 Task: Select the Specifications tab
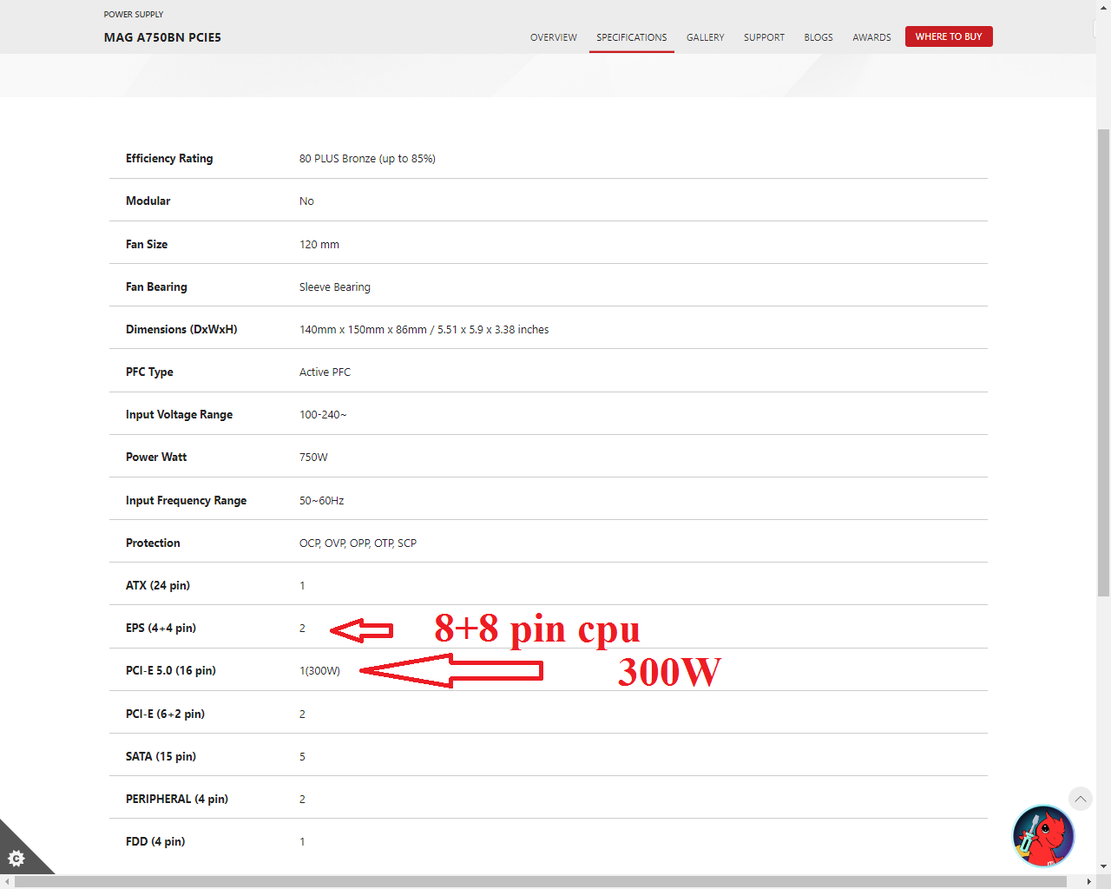[x=631, y=37]
